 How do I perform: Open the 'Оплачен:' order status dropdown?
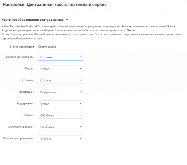click(60, 115)
